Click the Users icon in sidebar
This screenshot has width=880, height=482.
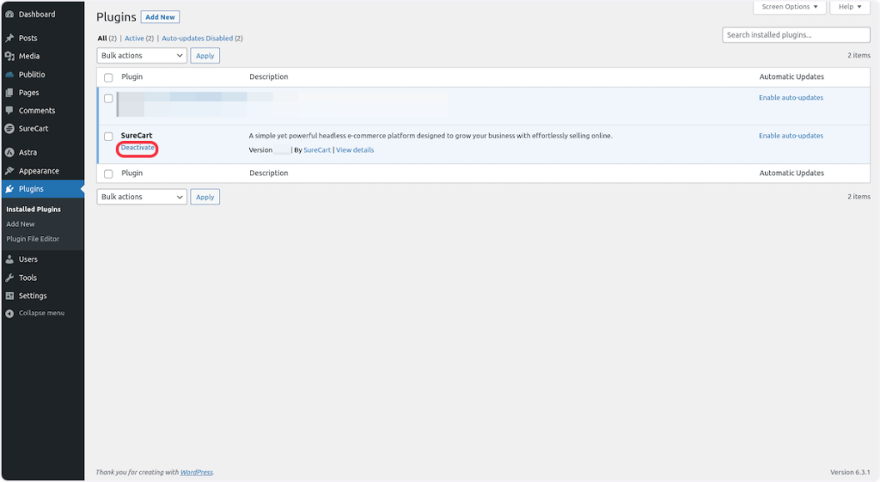coord(9,259)
